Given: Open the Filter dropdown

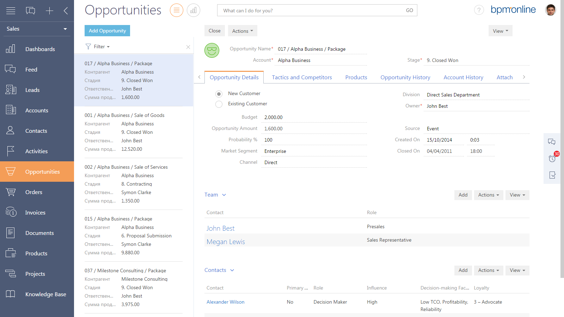Looking at the screenshot, I should coord(98,46).
